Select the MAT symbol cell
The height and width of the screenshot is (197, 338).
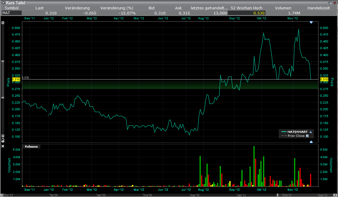(x=11, y=13)
